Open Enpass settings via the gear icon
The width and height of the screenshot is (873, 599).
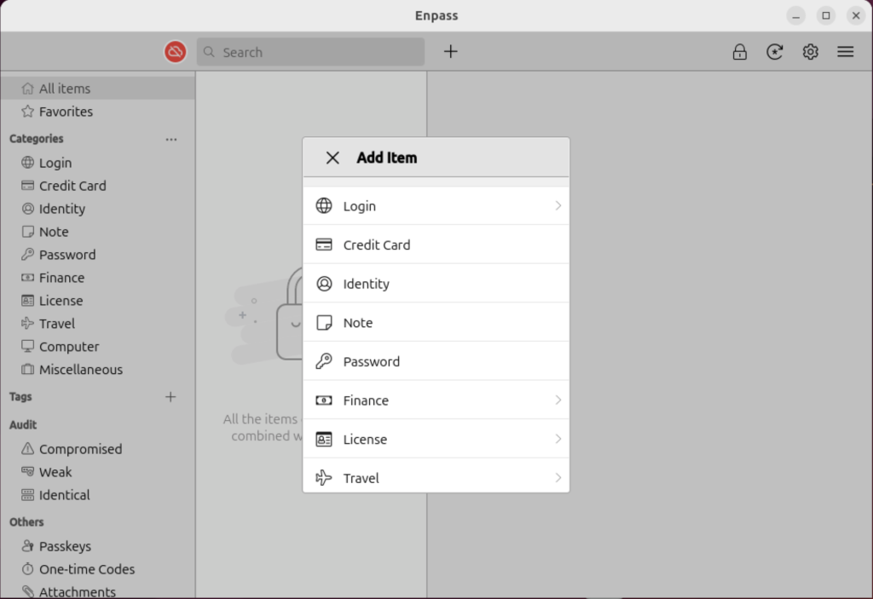point(810,52)
